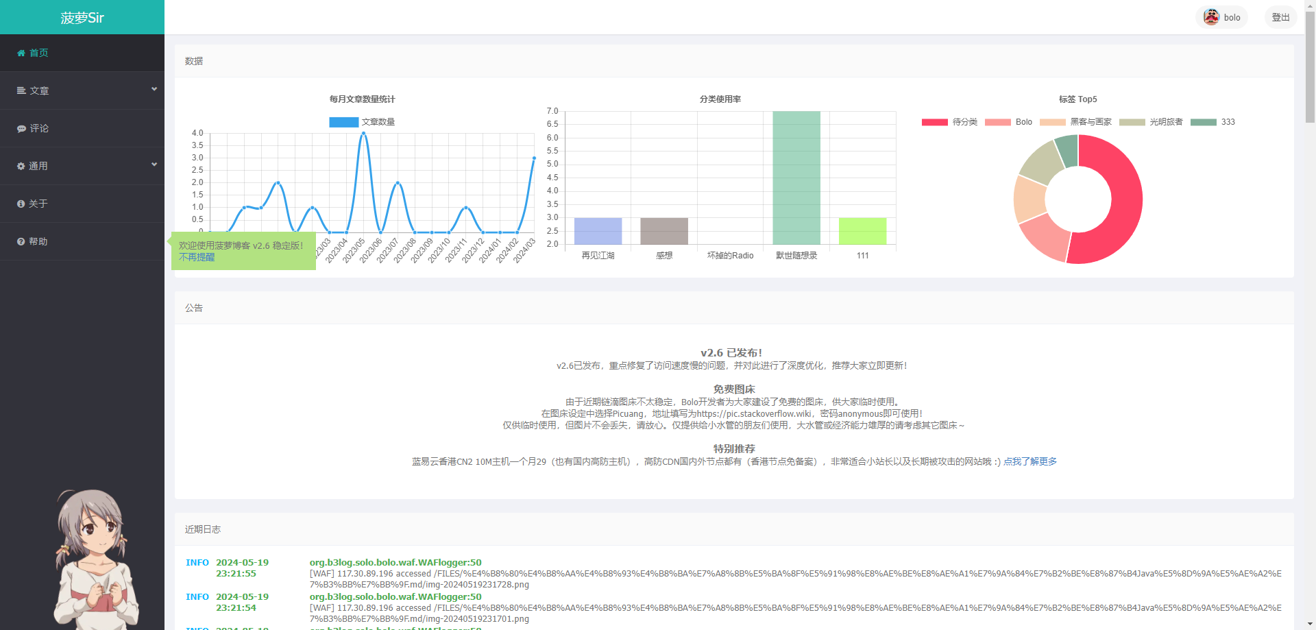Click the 感想 bar in chart
1316x630 pixels.
point(664,231)
